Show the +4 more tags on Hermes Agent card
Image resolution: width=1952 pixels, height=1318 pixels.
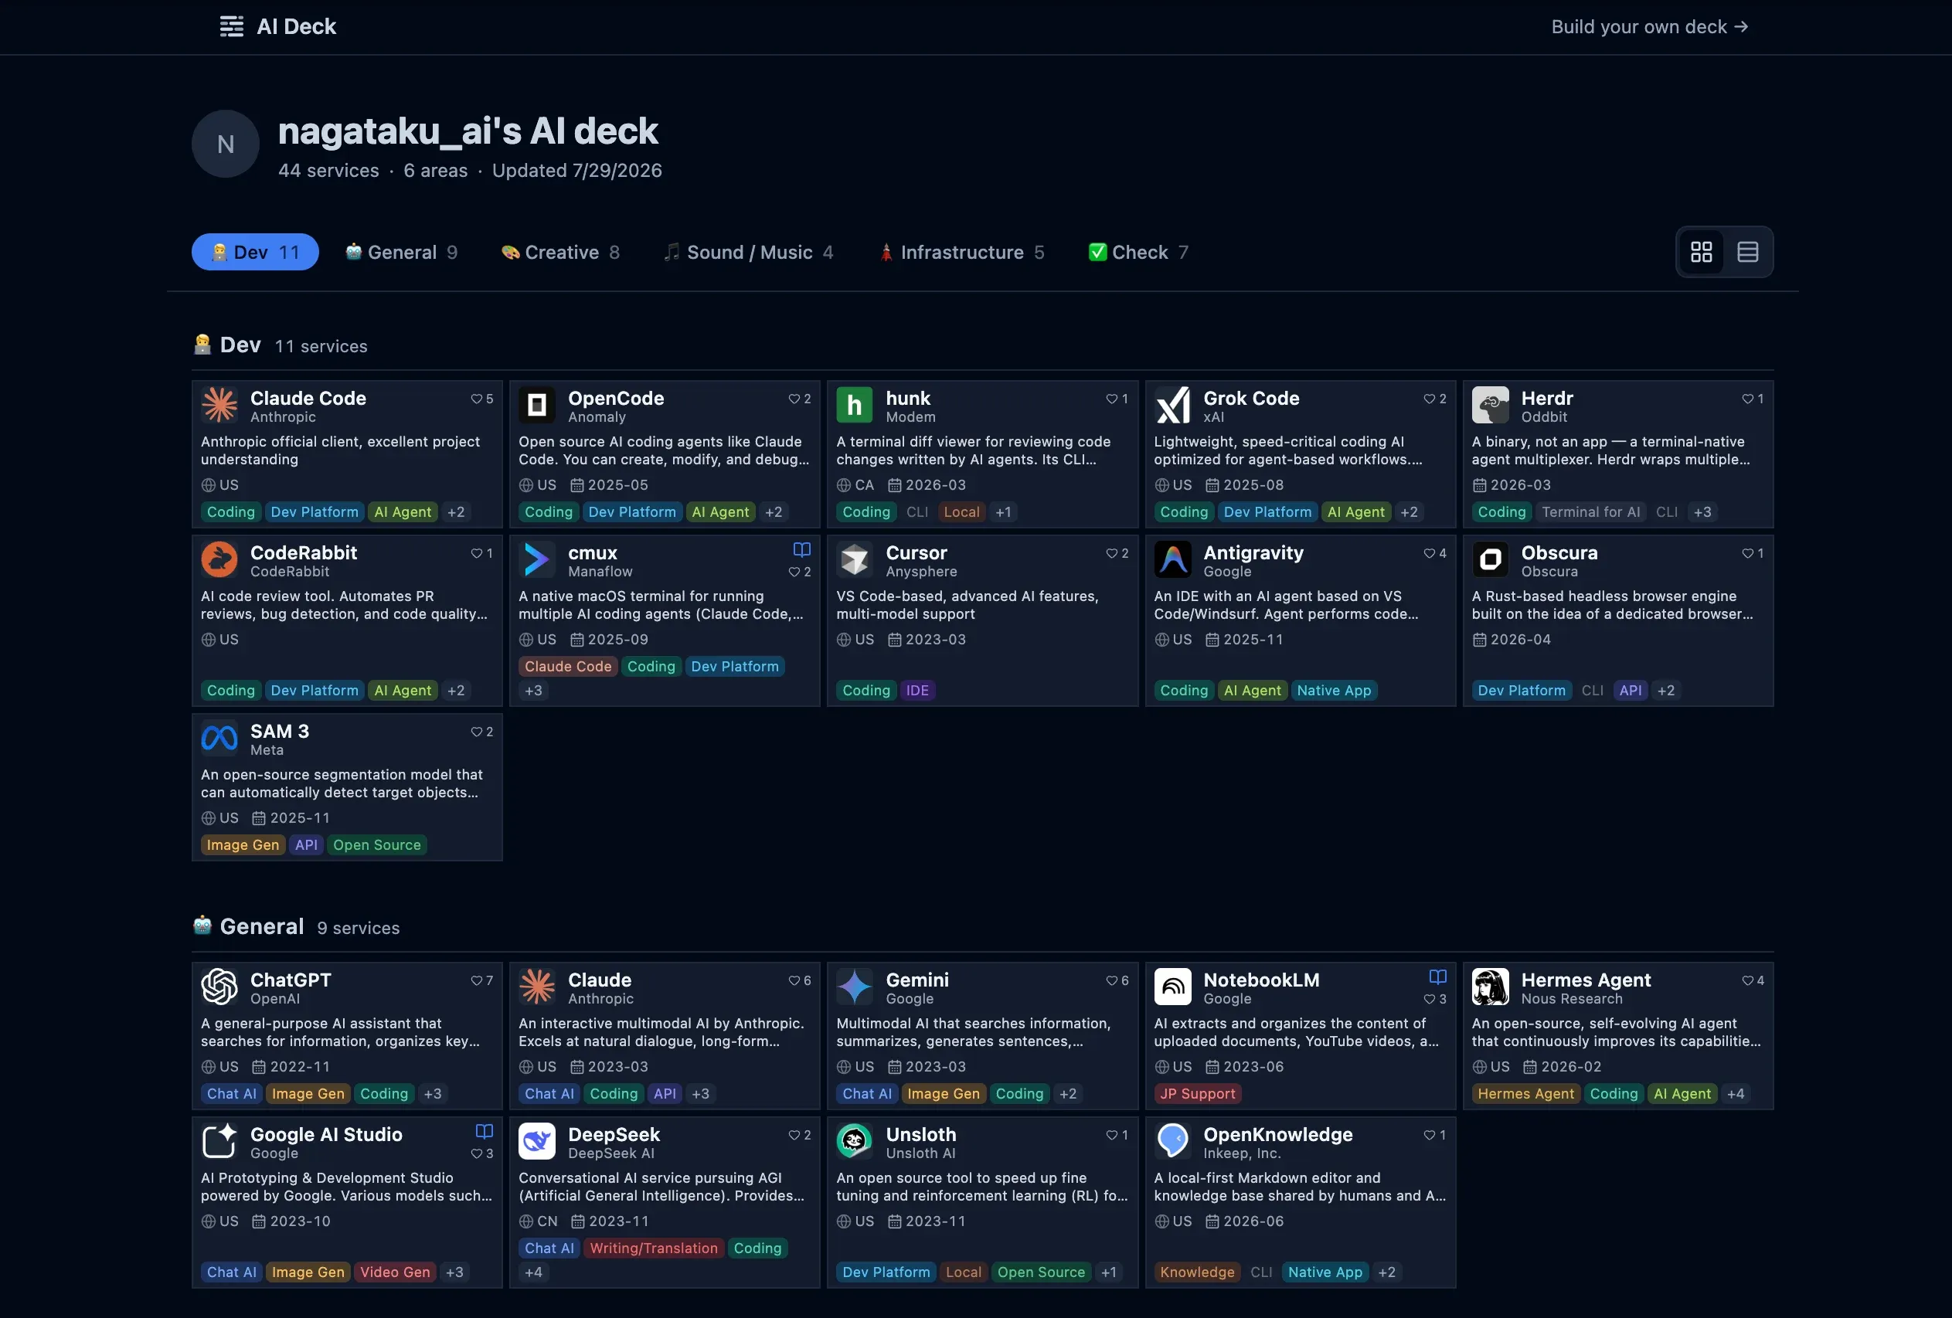coord(1736,1094)
